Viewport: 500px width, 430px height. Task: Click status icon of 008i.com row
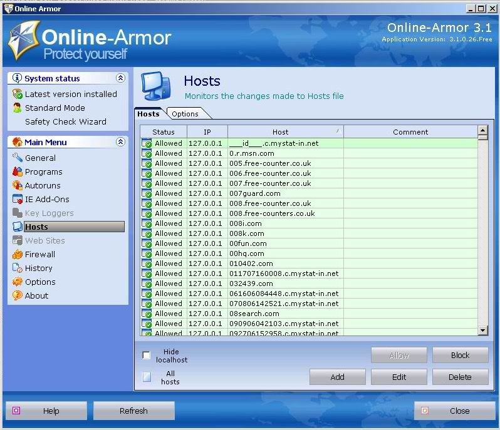(x=147, y=223)
